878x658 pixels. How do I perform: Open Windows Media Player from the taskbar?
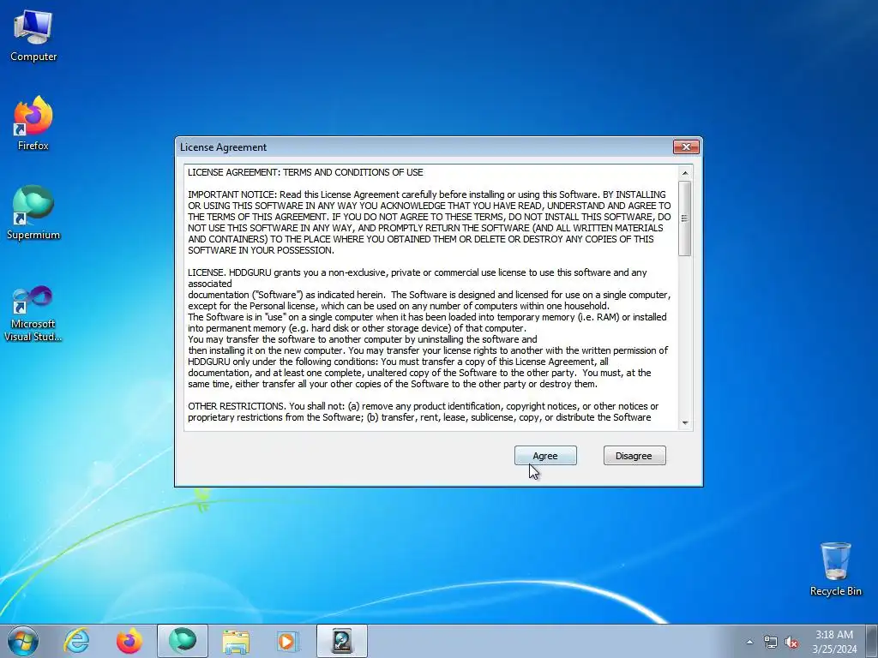288,641
